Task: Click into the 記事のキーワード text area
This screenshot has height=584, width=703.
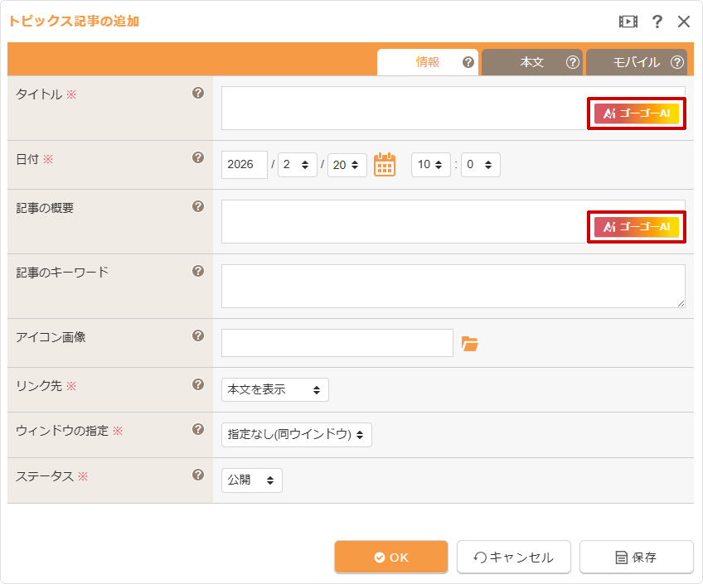Action: [452, 286]
